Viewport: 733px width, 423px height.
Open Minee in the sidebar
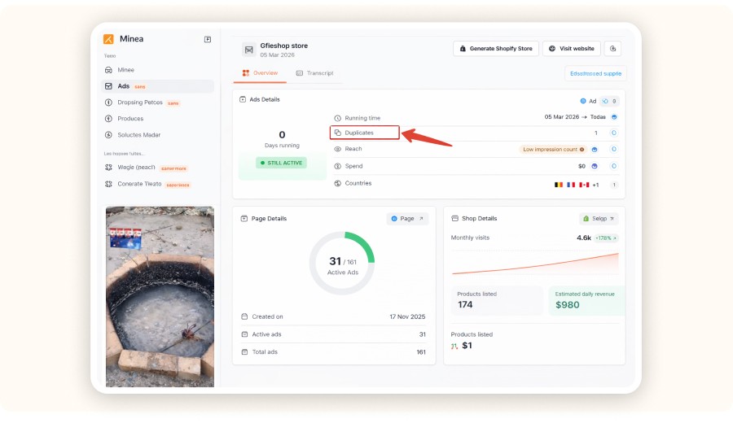pos(158,70)
